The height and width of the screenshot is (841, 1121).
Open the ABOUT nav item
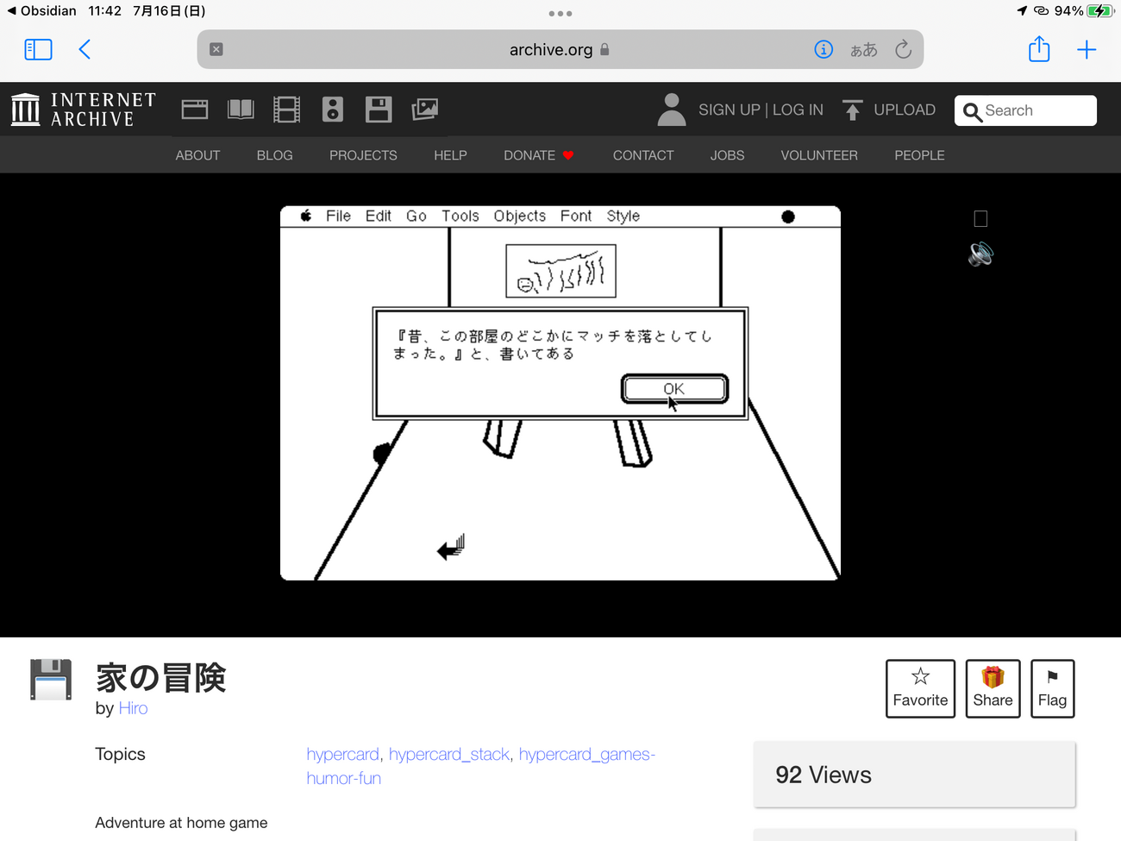pyautogui.click(x=197, y=155)
